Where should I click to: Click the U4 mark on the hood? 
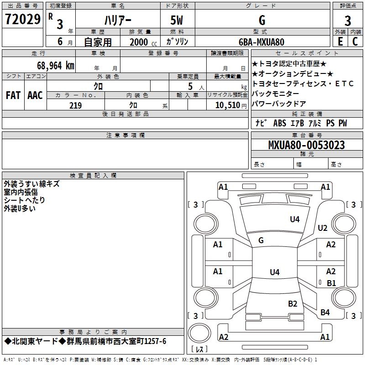pyautogui.click(x=295, y=219)
